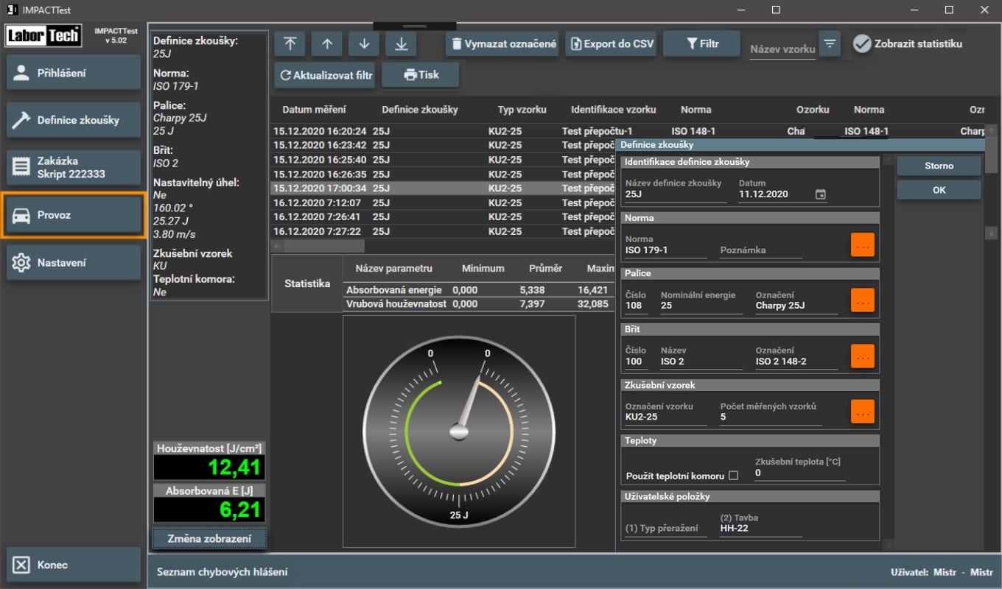Select the row measured 15.12.2020 16:26:35
1002x589 pixels.
click(x=443, y=174)
